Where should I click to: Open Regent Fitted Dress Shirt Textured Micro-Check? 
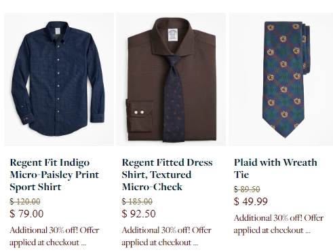point(167,175)
